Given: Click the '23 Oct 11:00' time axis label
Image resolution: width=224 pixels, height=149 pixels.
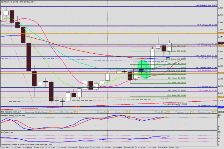Looking at the screenshot, I should pyautogui.click(x=174, y=148).
